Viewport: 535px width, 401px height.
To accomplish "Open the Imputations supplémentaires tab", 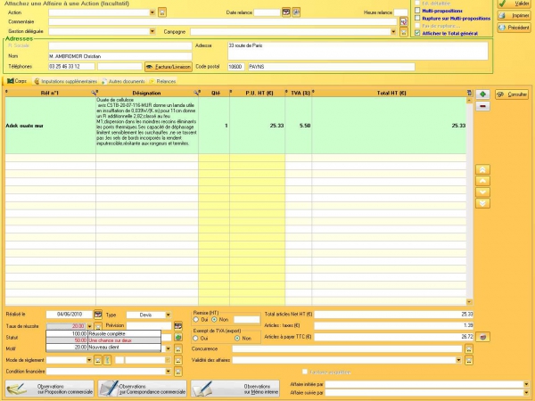I will pos(65,81).
